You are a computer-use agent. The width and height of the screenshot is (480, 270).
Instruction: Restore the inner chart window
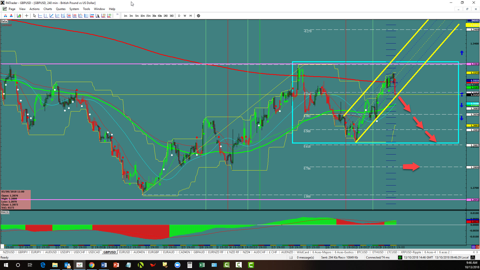(467, 9)
